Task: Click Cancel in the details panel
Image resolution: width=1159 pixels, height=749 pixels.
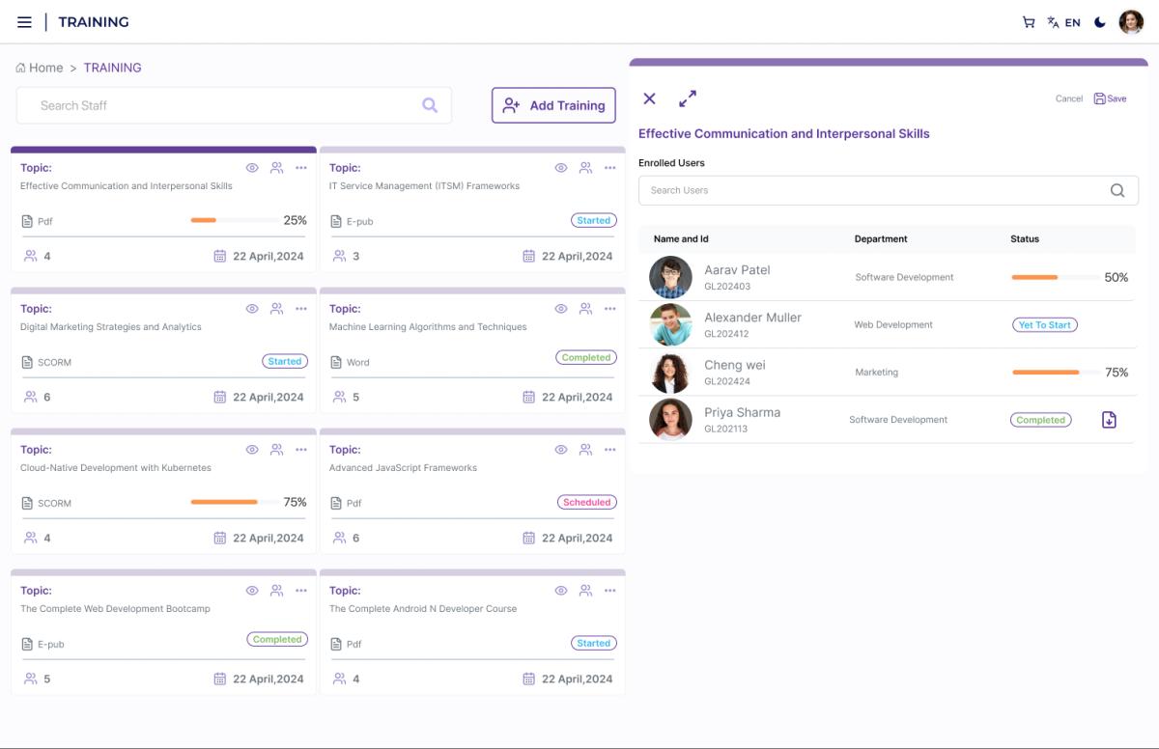Action: 1068,98
